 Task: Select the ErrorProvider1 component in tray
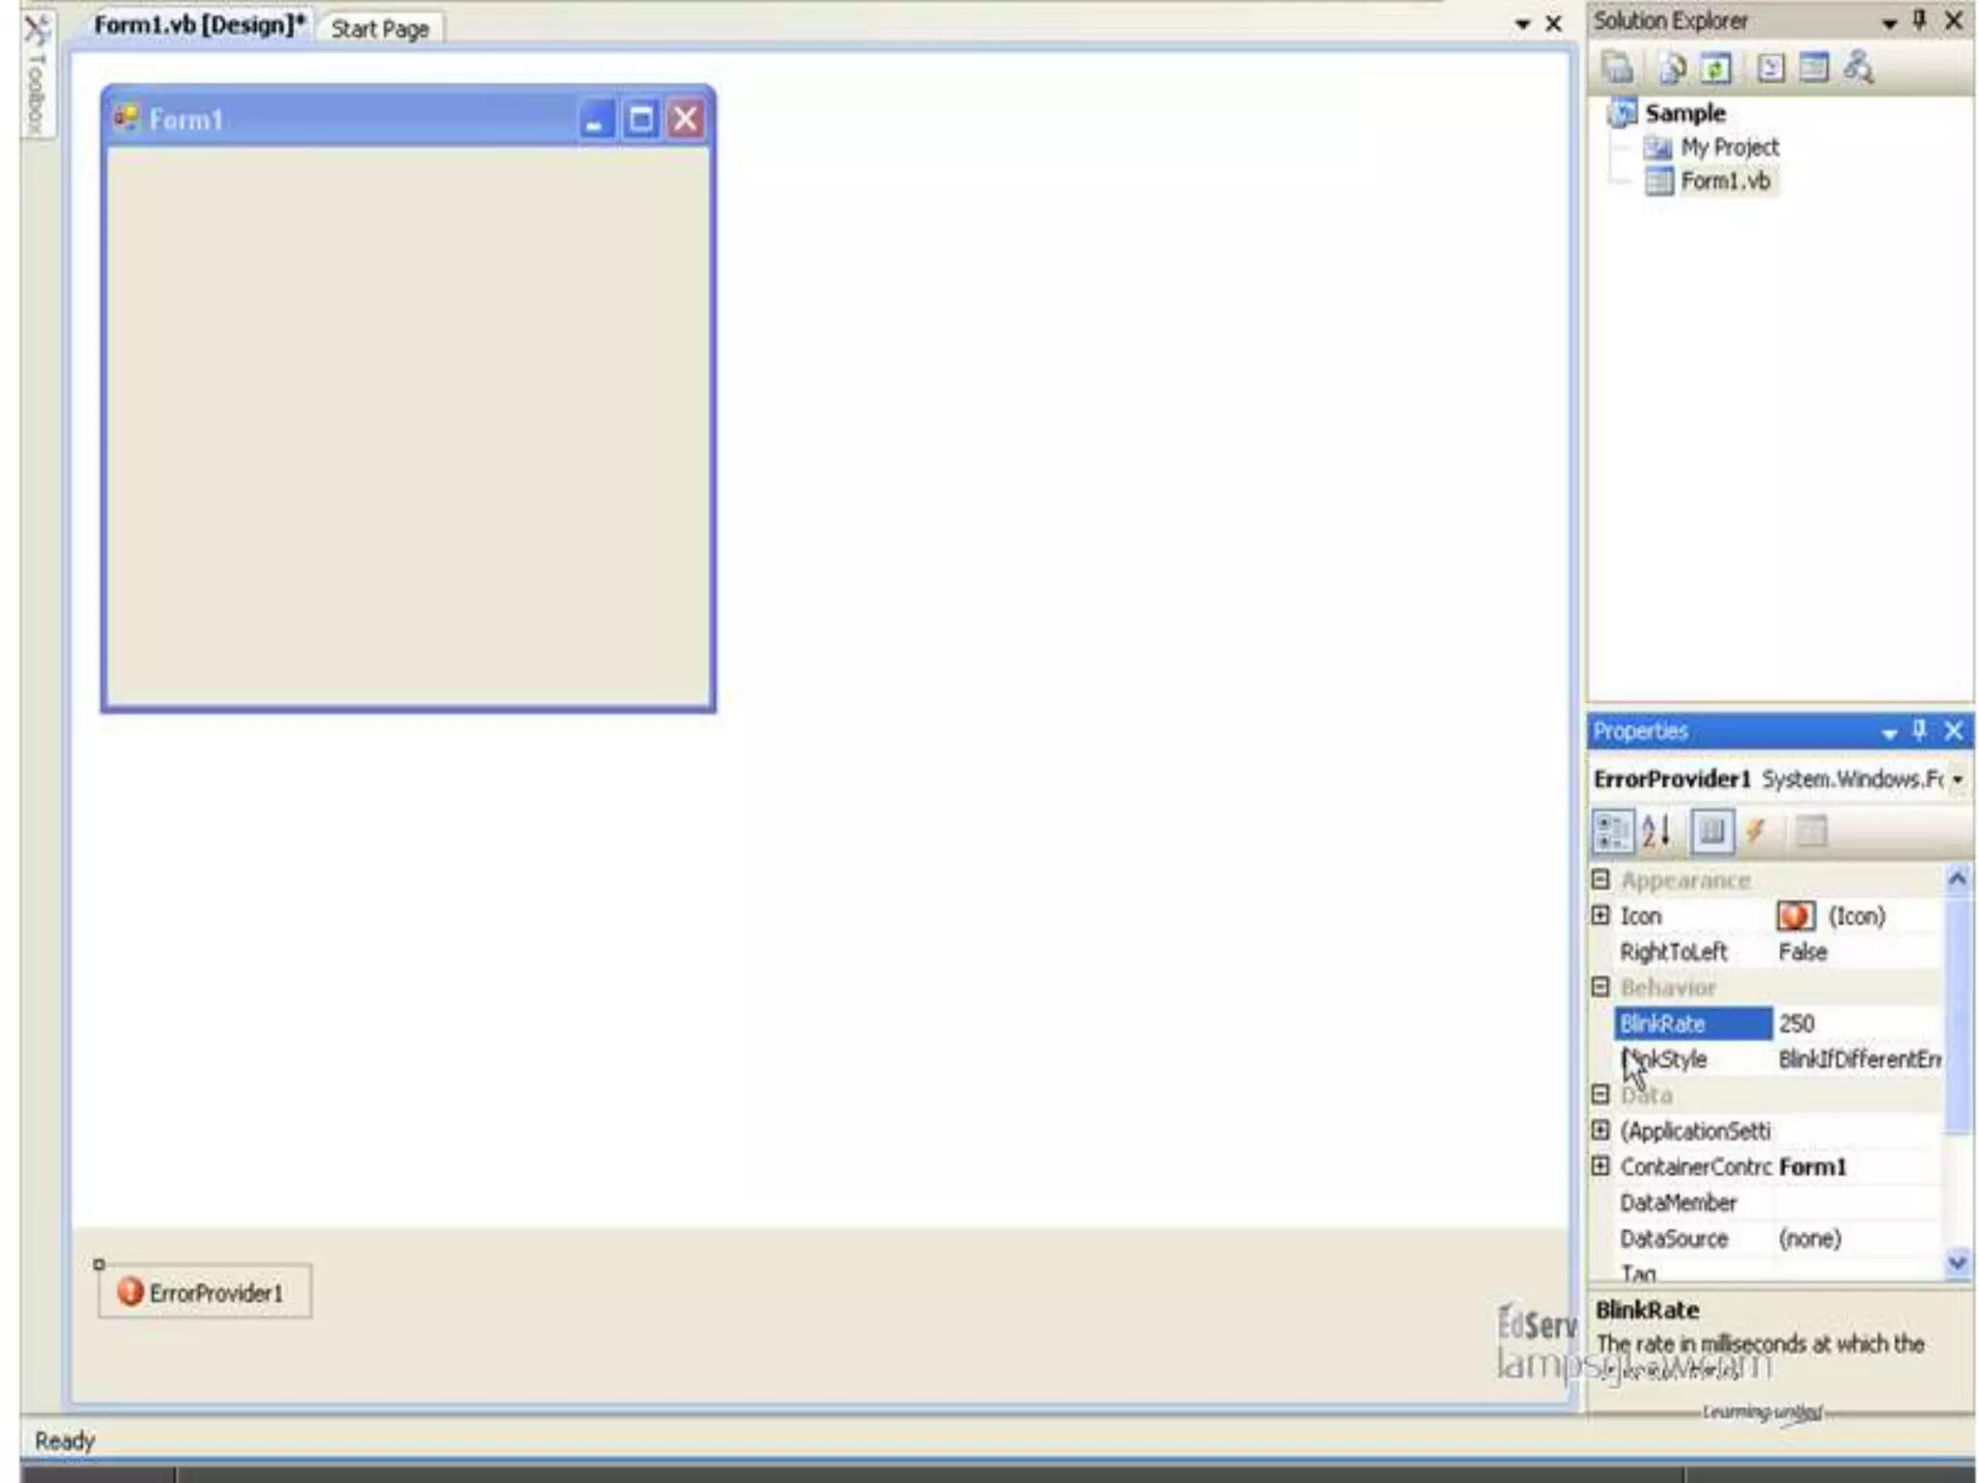(x=204, y=1292)
